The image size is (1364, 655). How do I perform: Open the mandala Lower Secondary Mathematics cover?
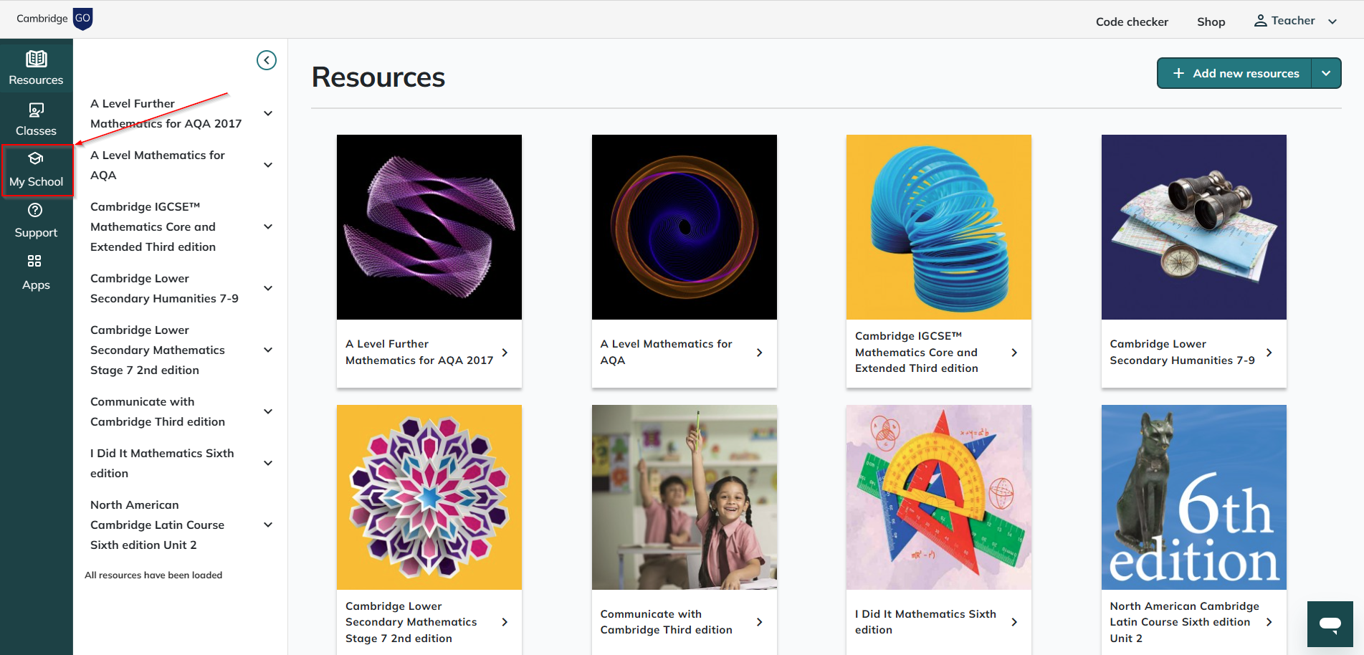429,497
